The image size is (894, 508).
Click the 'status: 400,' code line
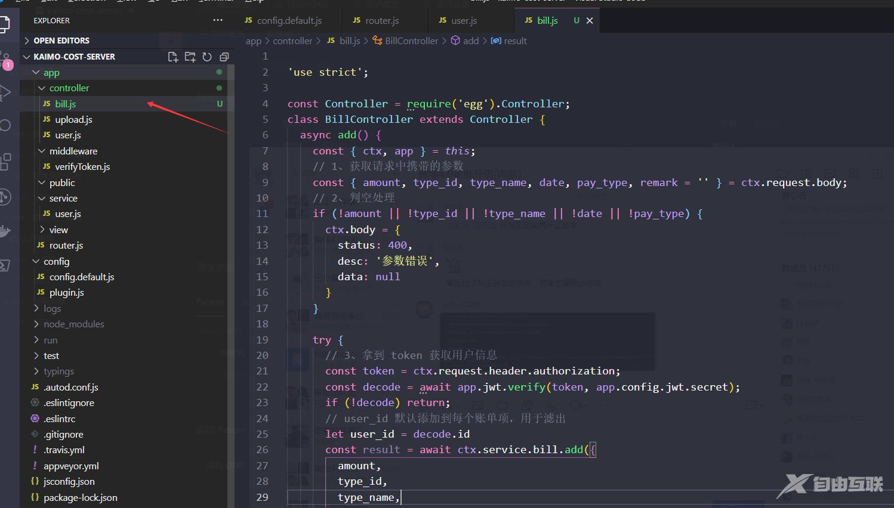[375, 245]
